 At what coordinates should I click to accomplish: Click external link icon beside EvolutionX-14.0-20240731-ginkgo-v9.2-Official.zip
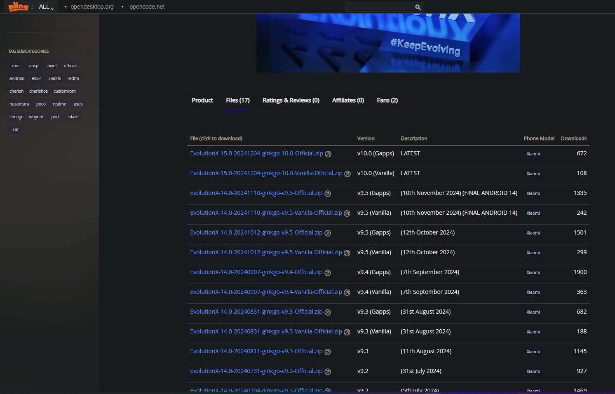[328, 372]
